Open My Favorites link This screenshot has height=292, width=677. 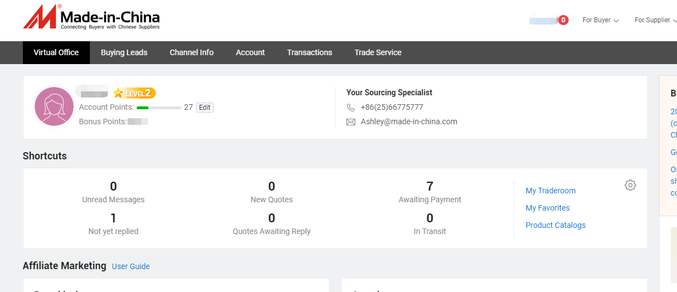click(x=548, y=208)
